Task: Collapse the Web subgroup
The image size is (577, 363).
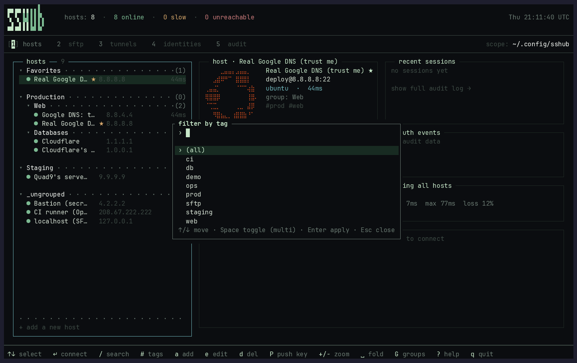Action: tap(28, 106)
